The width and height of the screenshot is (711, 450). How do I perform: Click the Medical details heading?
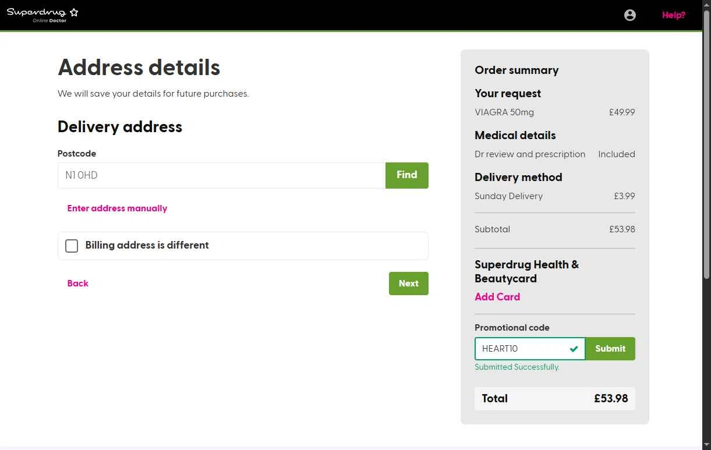click(x=515, y=136)
